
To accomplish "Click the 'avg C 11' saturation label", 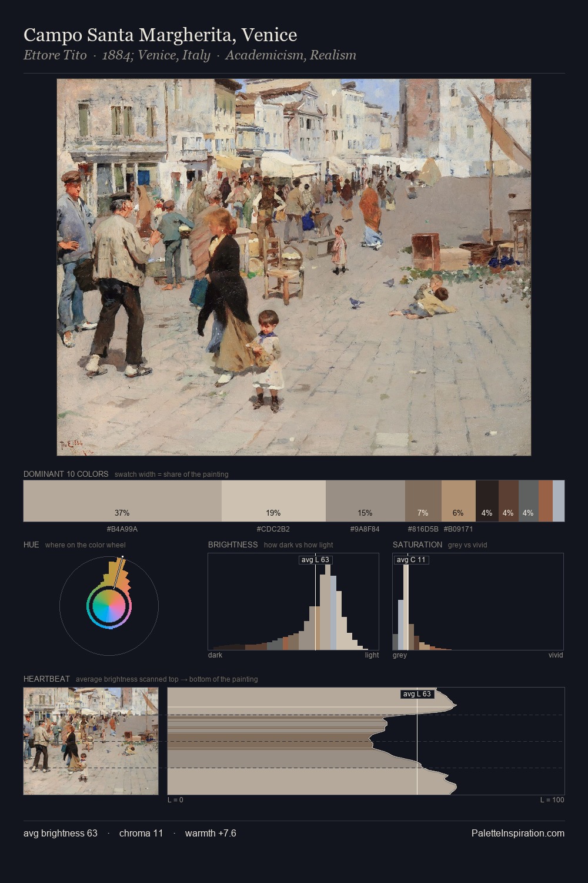I will tap(411, 560).
